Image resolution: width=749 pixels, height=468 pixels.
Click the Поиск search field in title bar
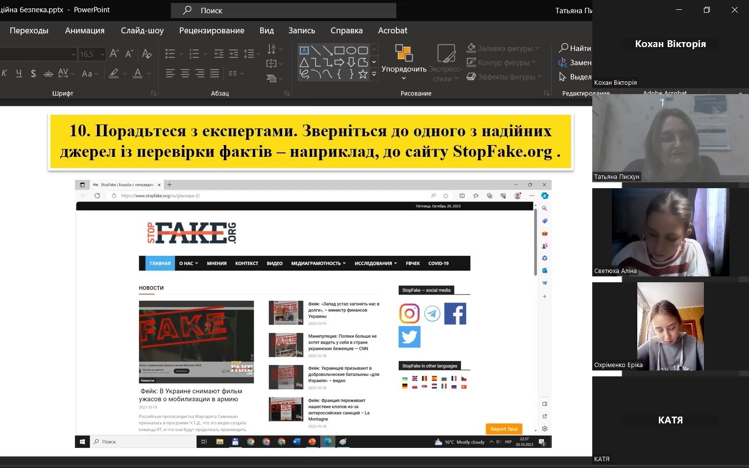pyautogui.click(x=283, y=10)
